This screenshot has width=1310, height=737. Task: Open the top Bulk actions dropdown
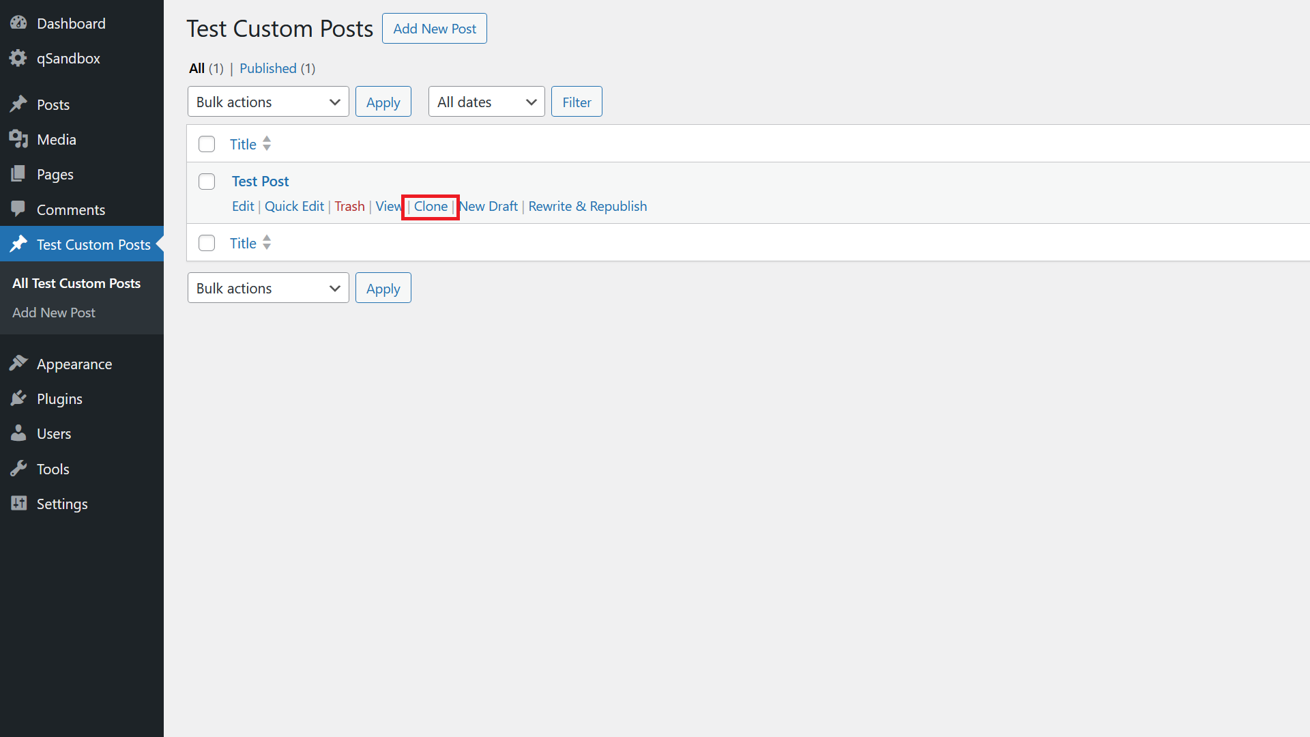point(268,102)
